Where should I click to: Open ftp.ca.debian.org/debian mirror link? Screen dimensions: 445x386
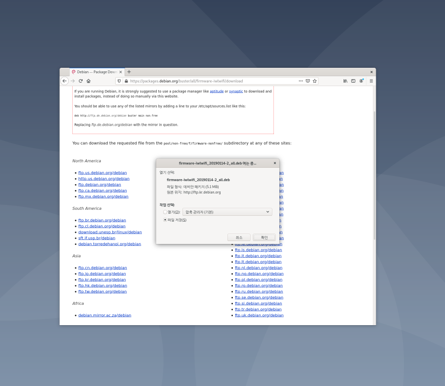pyautogui.click(x=102, y=191)
